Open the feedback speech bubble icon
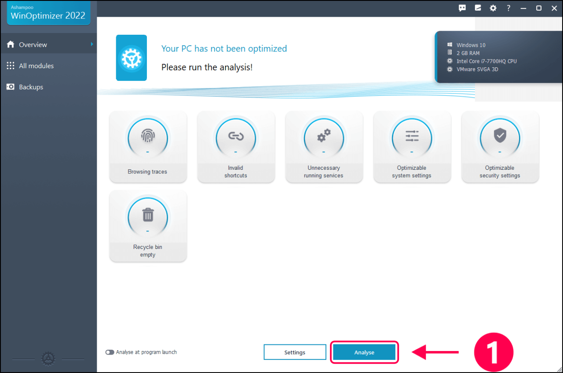Image resolution: width=563 pixels, height=373 pixels. pyautogui.click(x=462, y=8)
